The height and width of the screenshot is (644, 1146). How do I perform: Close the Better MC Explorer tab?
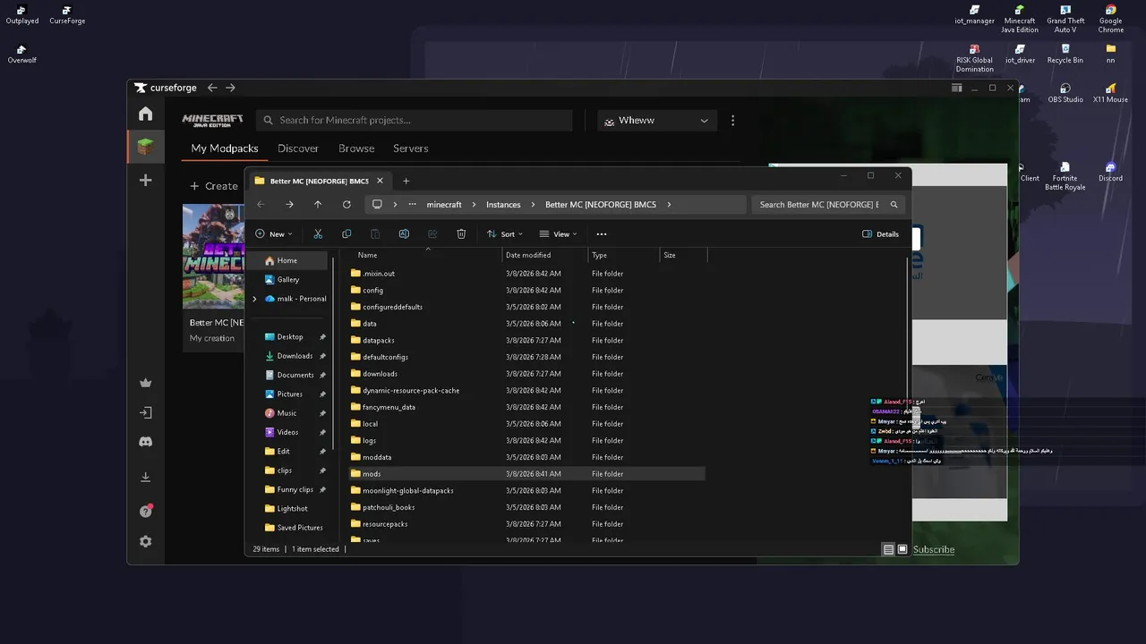[380, 181]
